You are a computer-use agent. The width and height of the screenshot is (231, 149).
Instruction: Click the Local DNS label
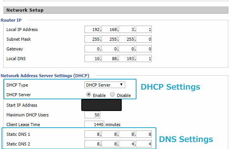point(16,59)
